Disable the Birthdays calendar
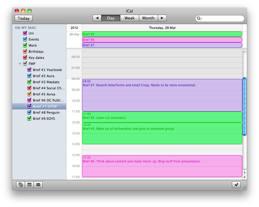The width and height of the screenshot is (259, 207). (25, 52)
